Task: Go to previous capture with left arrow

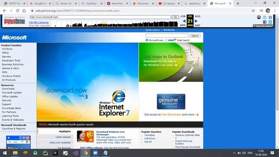Action: 184,21
